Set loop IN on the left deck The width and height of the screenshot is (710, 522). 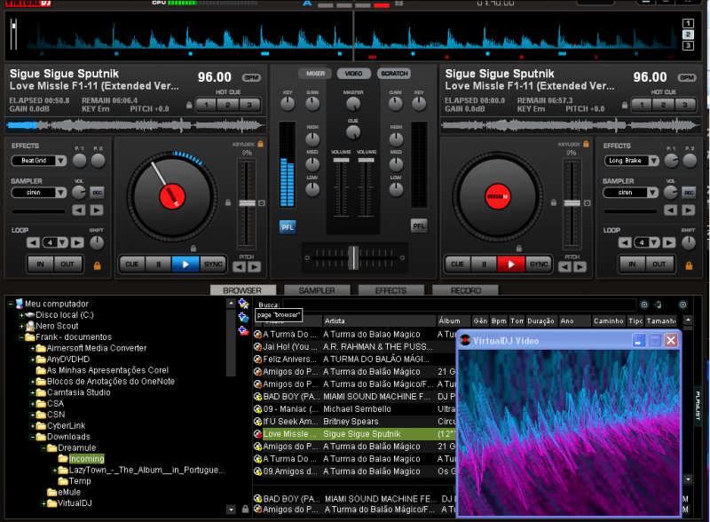[41, 265]
